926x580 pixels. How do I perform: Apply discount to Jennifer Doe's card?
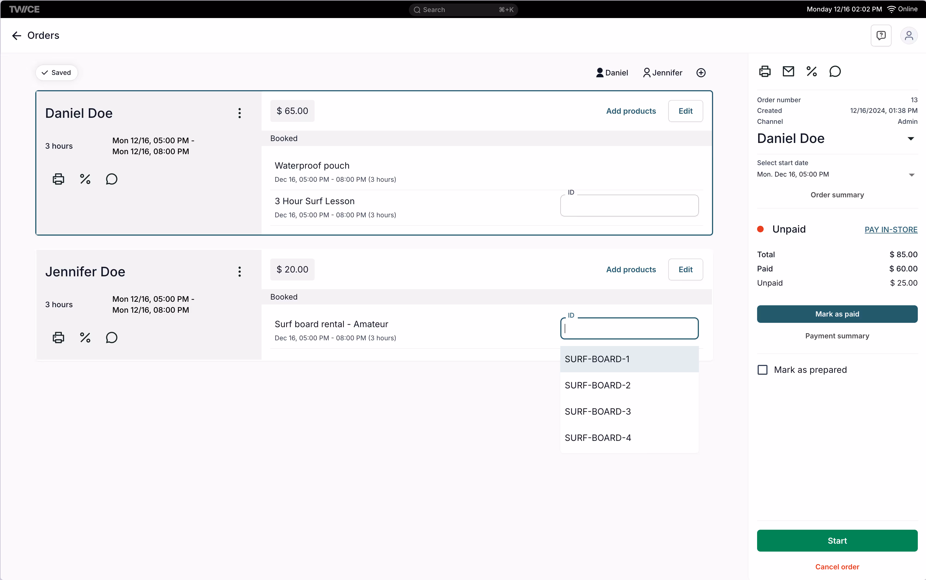click(85, 338)
